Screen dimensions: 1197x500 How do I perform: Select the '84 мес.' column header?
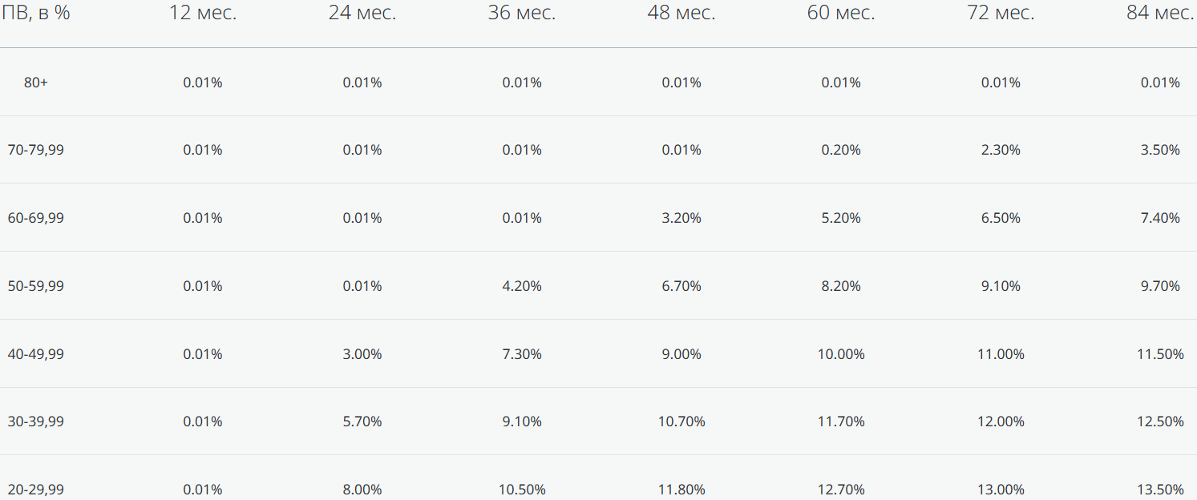click(x=1160, y=13)
